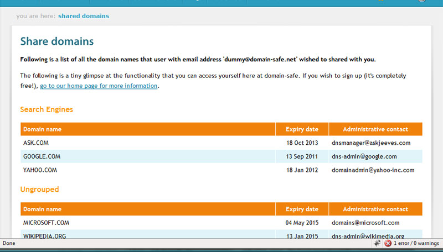This screenshot has height=252, width=443.
Task: Select the GOOGLE.COM domain name
Action: (42, 156)
